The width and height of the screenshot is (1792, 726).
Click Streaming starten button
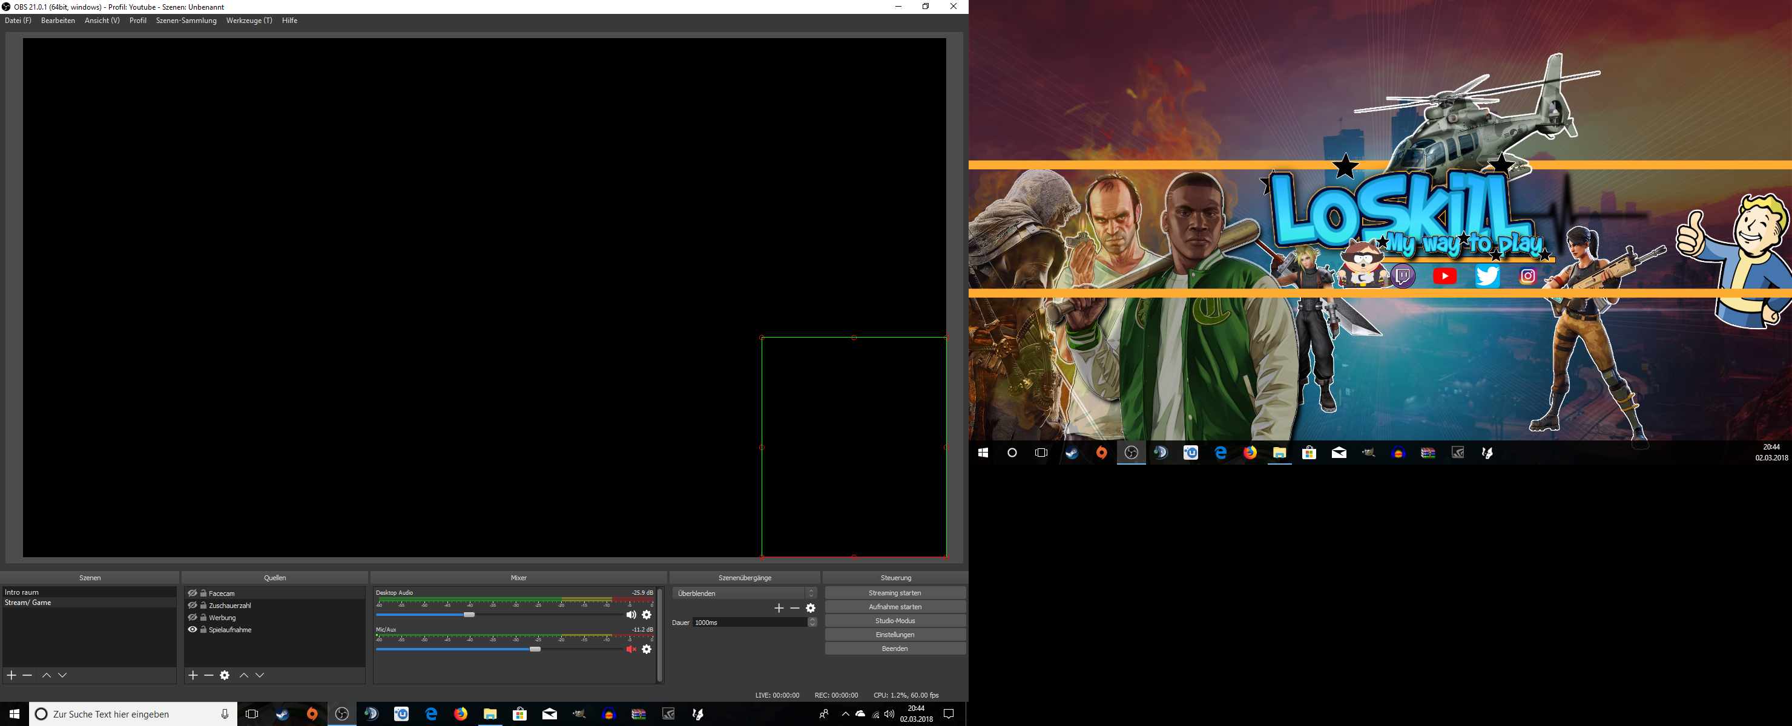895,593
